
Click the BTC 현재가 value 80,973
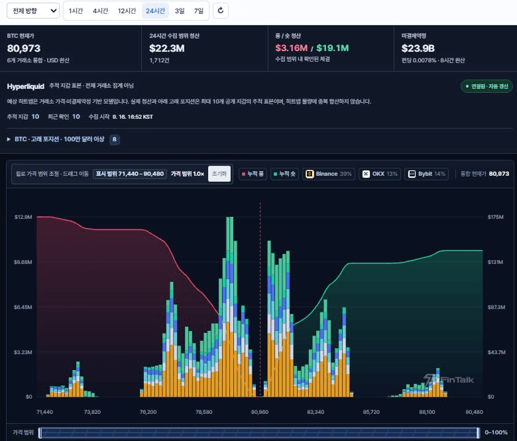[24, 48]
